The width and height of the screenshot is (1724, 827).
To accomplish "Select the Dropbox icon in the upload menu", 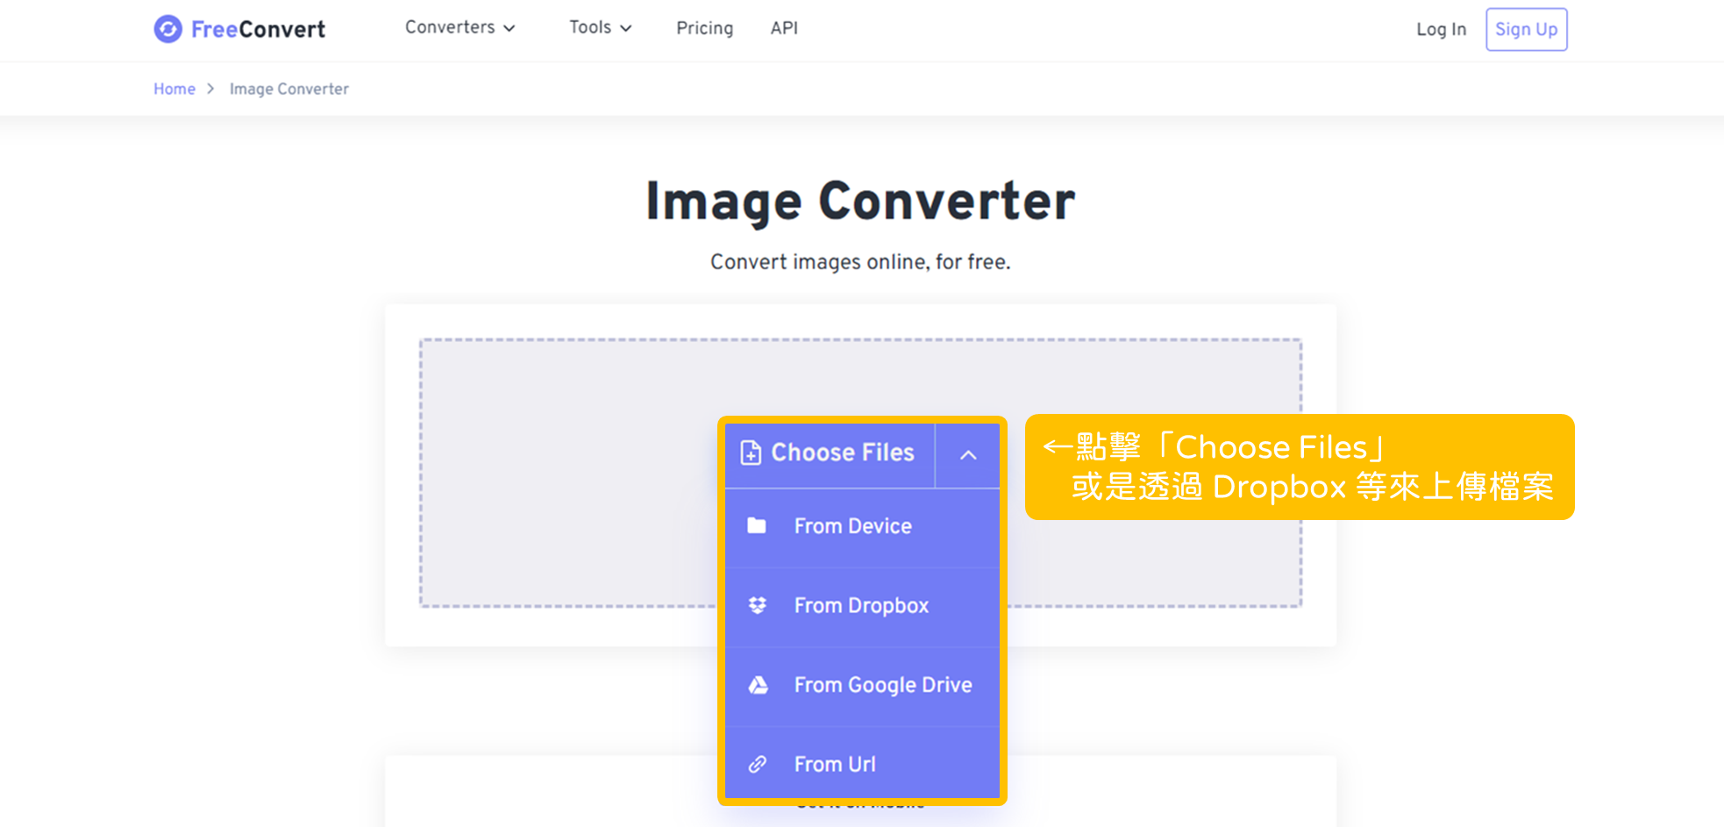I will 758,605.
